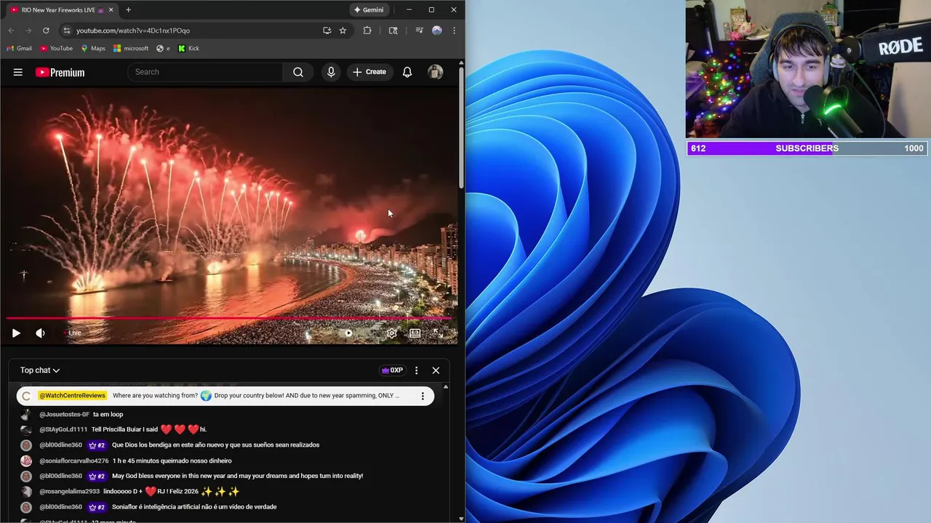Open the Kick bookmark
The width and height of the screenshot is (931, 523).
point(188,49)
